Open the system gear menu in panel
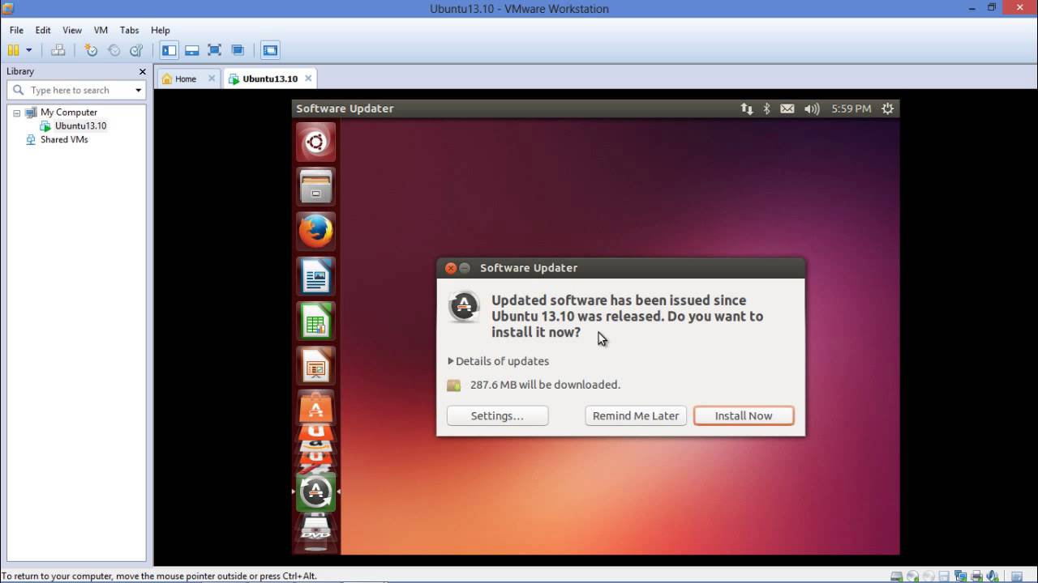This screenshot has width=1038, height=583. [888, 109]
